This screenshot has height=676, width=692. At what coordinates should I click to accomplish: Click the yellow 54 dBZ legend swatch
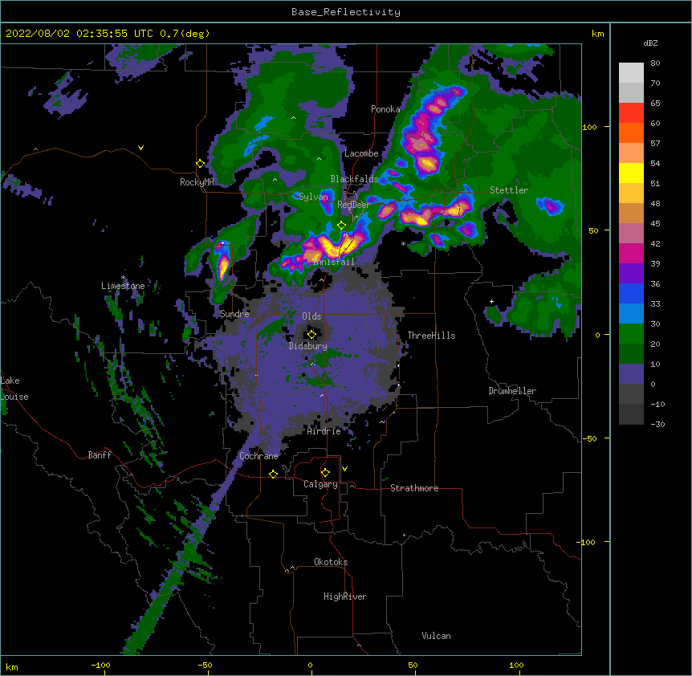click(x=631, y=173)
